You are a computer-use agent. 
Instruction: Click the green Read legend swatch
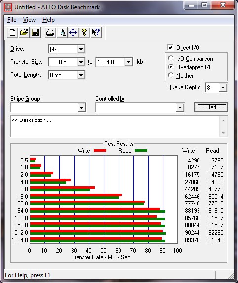[141, 150]
